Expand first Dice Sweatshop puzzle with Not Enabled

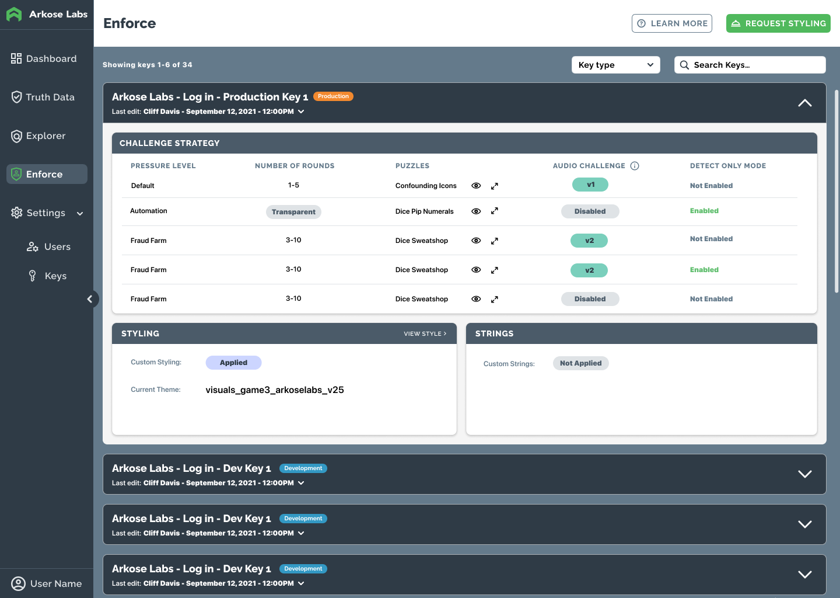pos(495,241)
